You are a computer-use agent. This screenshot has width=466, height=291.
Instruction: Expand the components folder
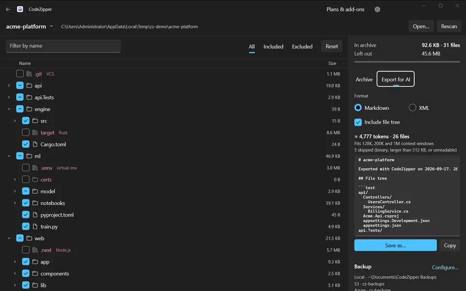tap(15, 274)
